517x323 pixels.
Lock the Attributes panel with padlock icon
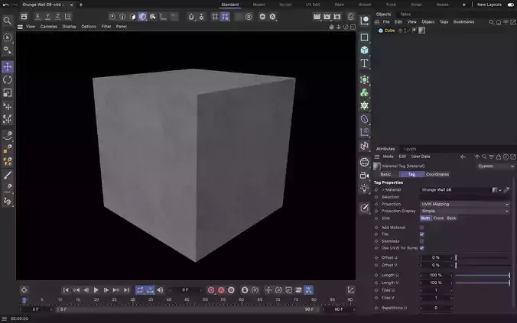point(499,157)
